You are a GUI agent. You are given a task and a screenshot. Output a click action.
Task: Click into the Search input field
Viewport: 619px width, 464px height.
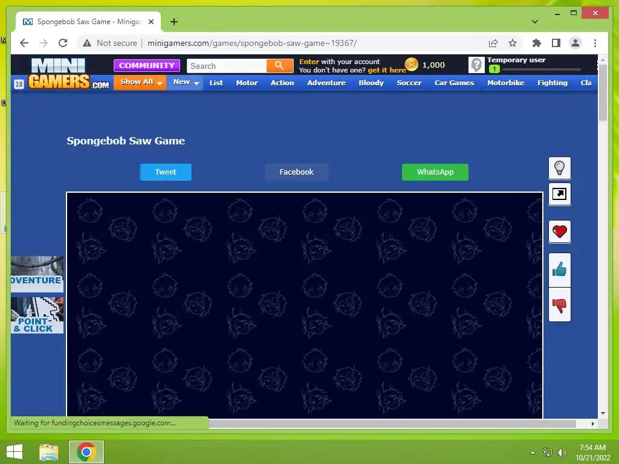point(227,66)
